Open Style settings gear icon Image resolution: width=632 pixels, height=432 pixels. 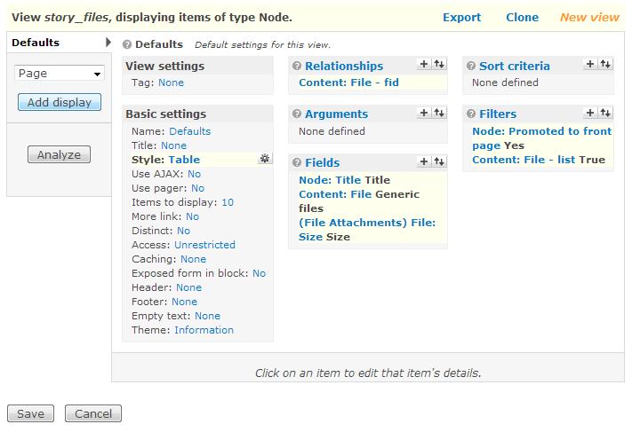pos(264,159)
